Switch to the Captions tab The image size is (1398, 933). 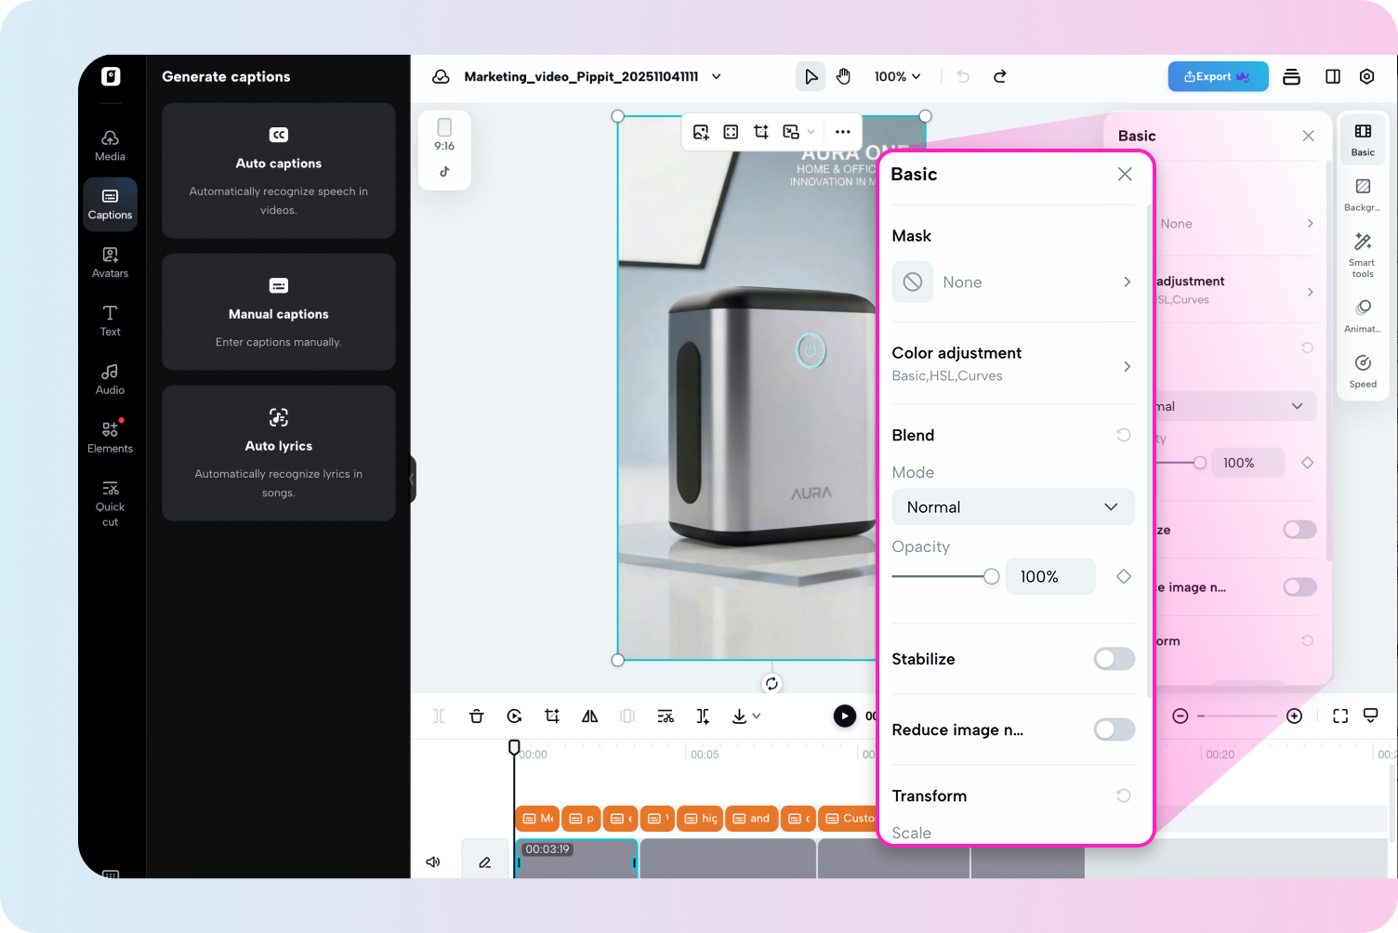point(110,204)
